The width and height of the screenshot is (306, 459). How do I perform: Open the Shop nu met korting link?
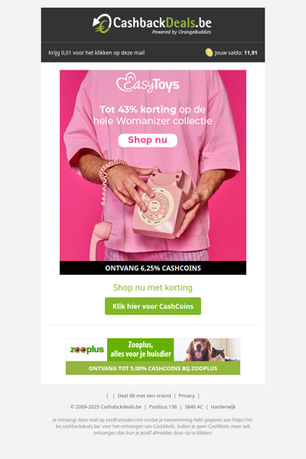(153, 288)
